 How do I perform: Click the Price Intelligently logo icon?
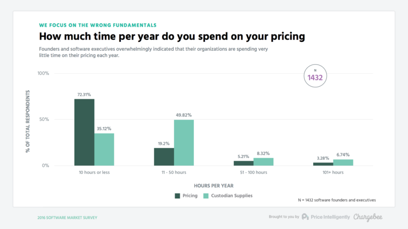click(305, 217)
